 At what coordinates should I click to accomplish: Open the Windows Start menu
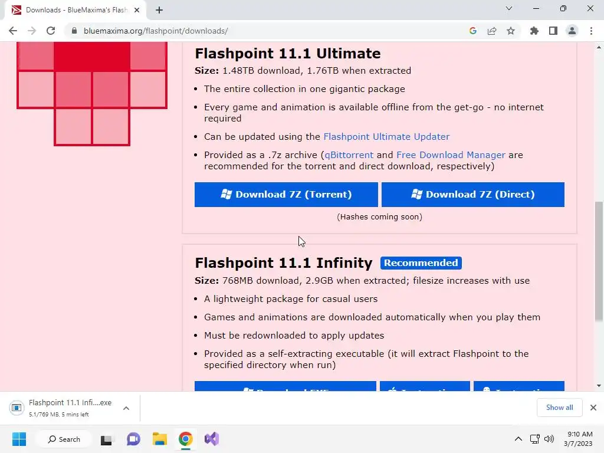tap(19, 439)
